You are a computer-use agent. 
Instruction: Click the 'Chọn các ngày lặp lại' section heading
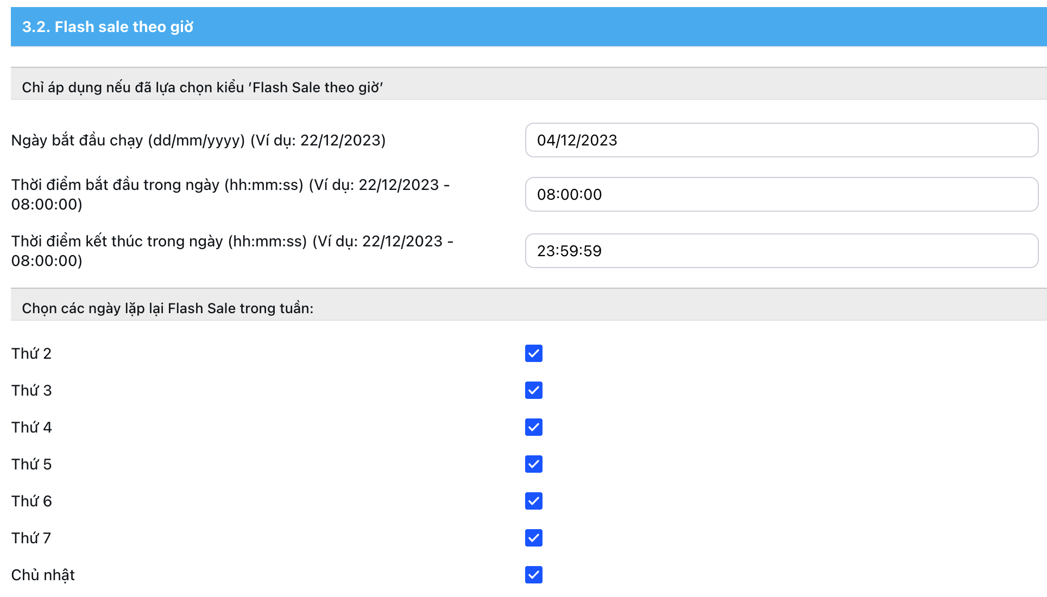167,308
